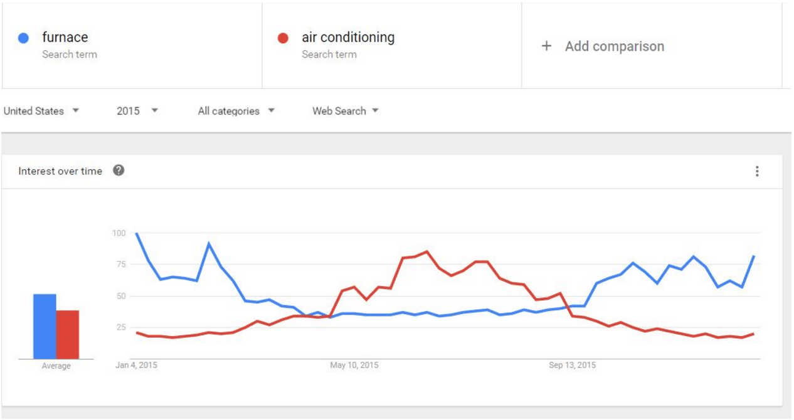Open the three-dot chart options menu
794x420 pixels.
click(x=757, y=171)
